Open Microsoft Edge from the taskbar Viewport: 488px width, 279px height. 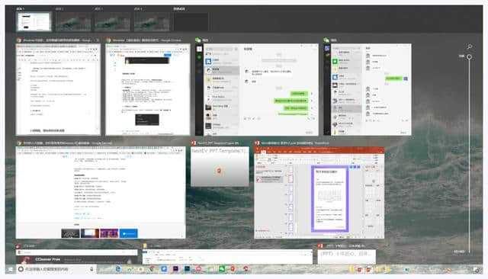pyautogui.click(x=118, y=269)
